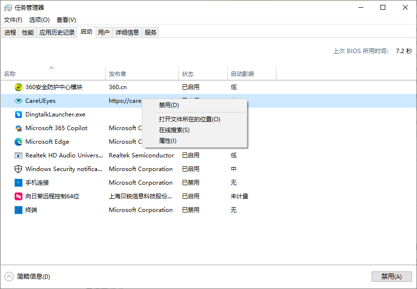Image resolution: width=417 pixels, height=289 pixels.
Task: Switch to the 应用历史记录 tab
Action: tap(57, 32)
